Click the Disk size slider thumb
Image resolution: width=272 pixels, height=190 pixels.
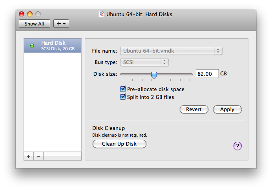[154, 75]
